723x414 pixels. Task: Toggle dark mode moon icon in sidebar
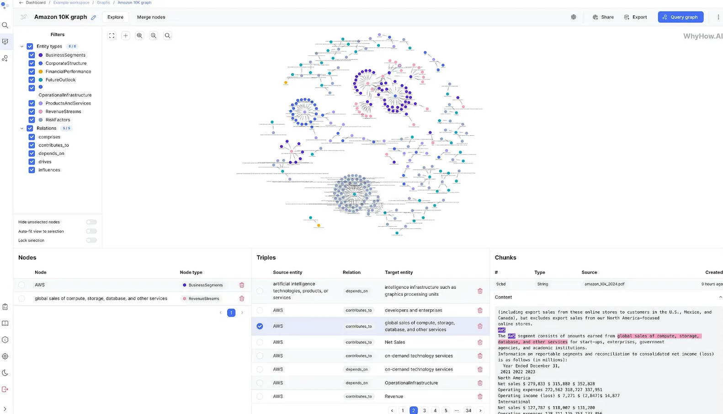[x=5, y=373]
